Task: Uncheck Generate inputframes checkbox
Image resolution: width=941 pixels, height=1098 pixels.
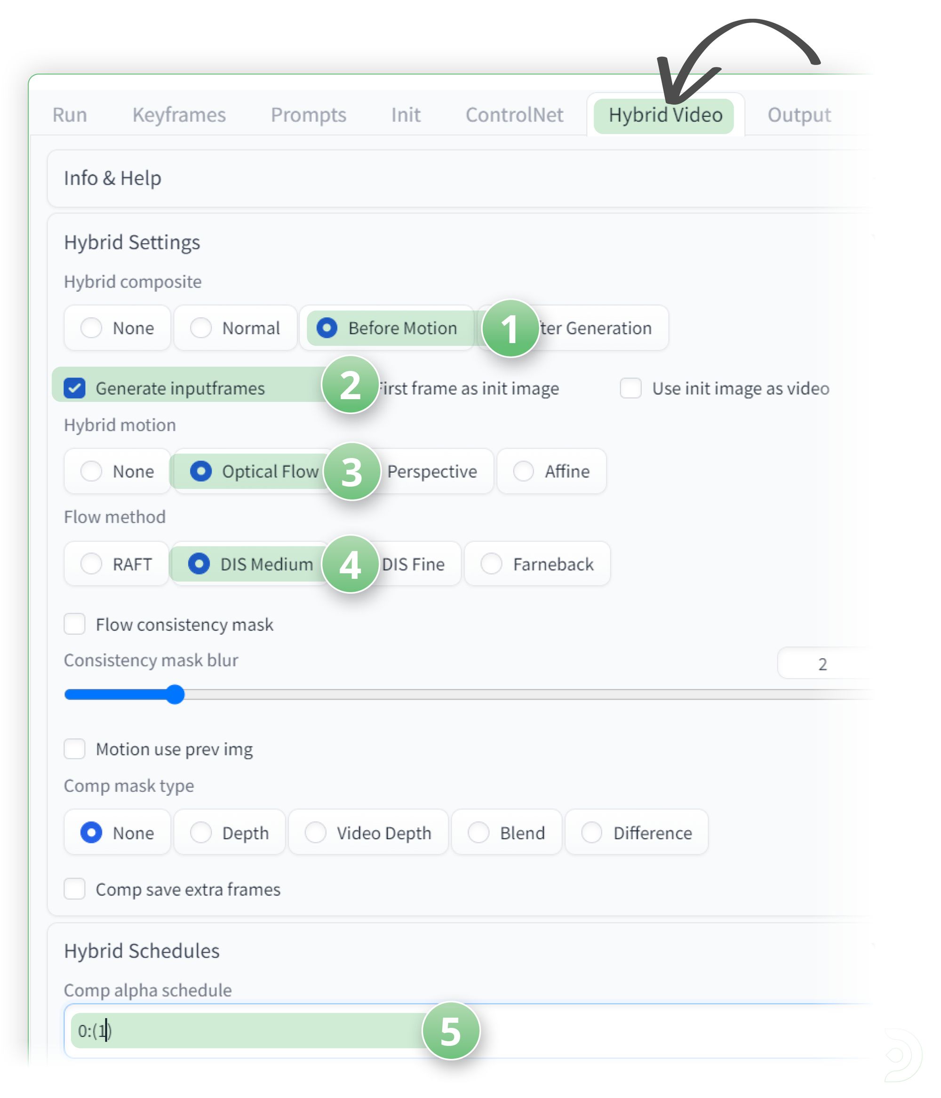Action: point(75,388)
